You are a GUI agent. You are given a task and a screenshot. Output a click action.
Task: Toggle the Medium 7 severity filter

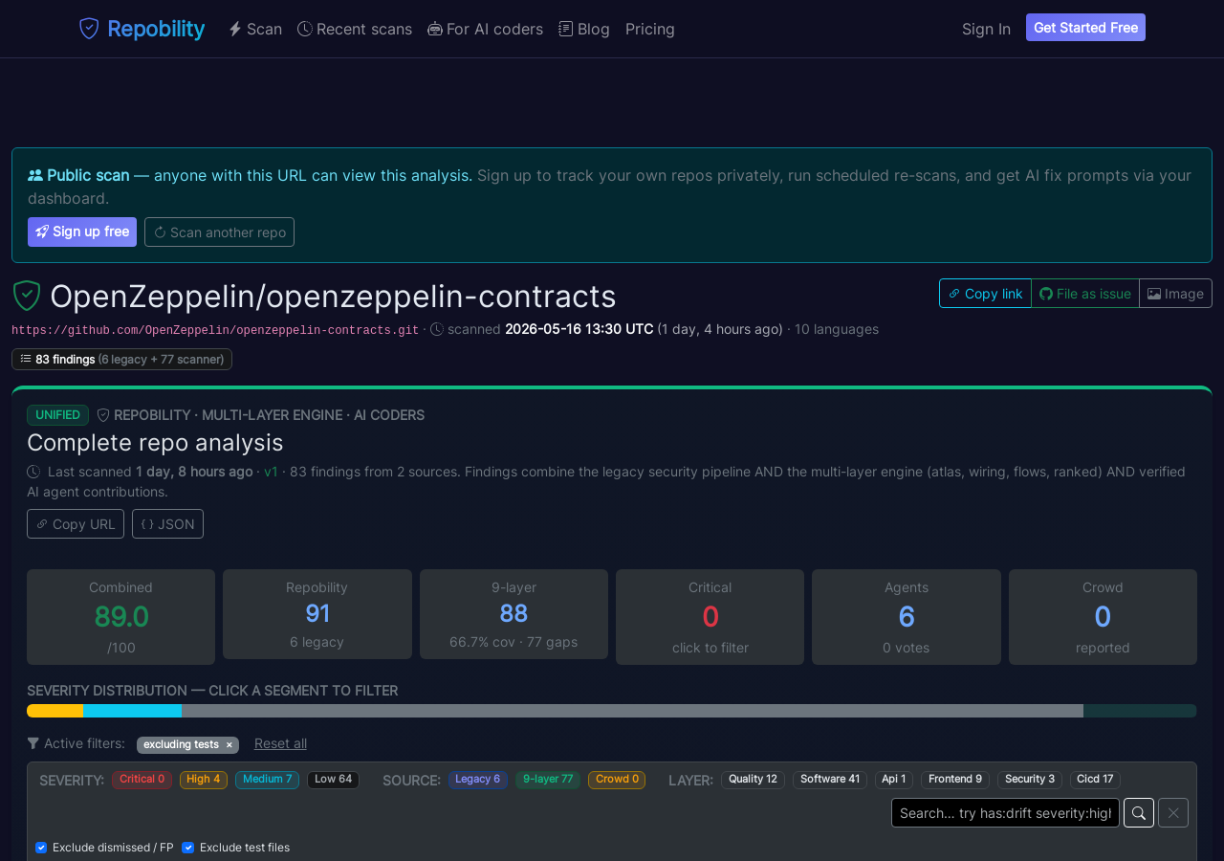point(268,780)
